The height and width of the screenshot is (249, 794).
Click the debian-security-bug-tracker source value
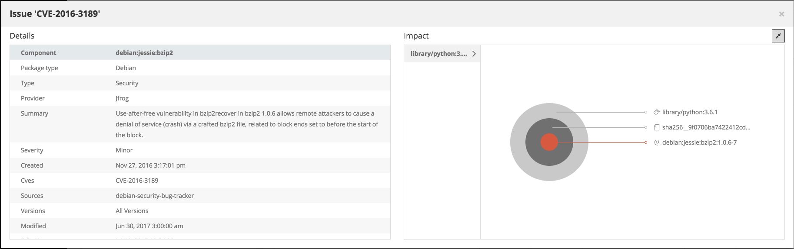click(155, 196)
